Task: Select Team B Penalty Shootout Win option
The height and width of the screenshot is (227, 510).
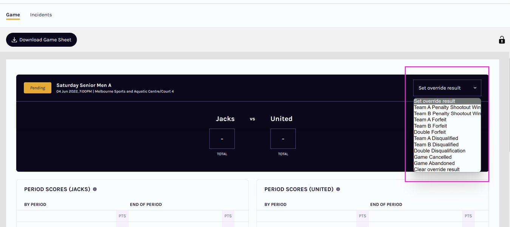Action: tap(447, 114)
